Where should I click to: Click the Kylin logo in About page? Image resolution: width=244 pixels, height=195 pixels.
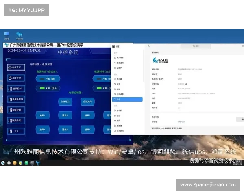(160, 61)
